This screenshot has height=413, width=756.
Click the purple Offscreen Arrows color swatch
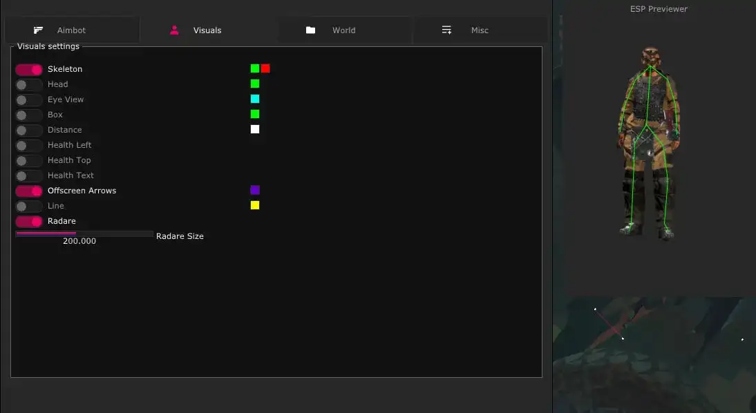tap(254, 190)
